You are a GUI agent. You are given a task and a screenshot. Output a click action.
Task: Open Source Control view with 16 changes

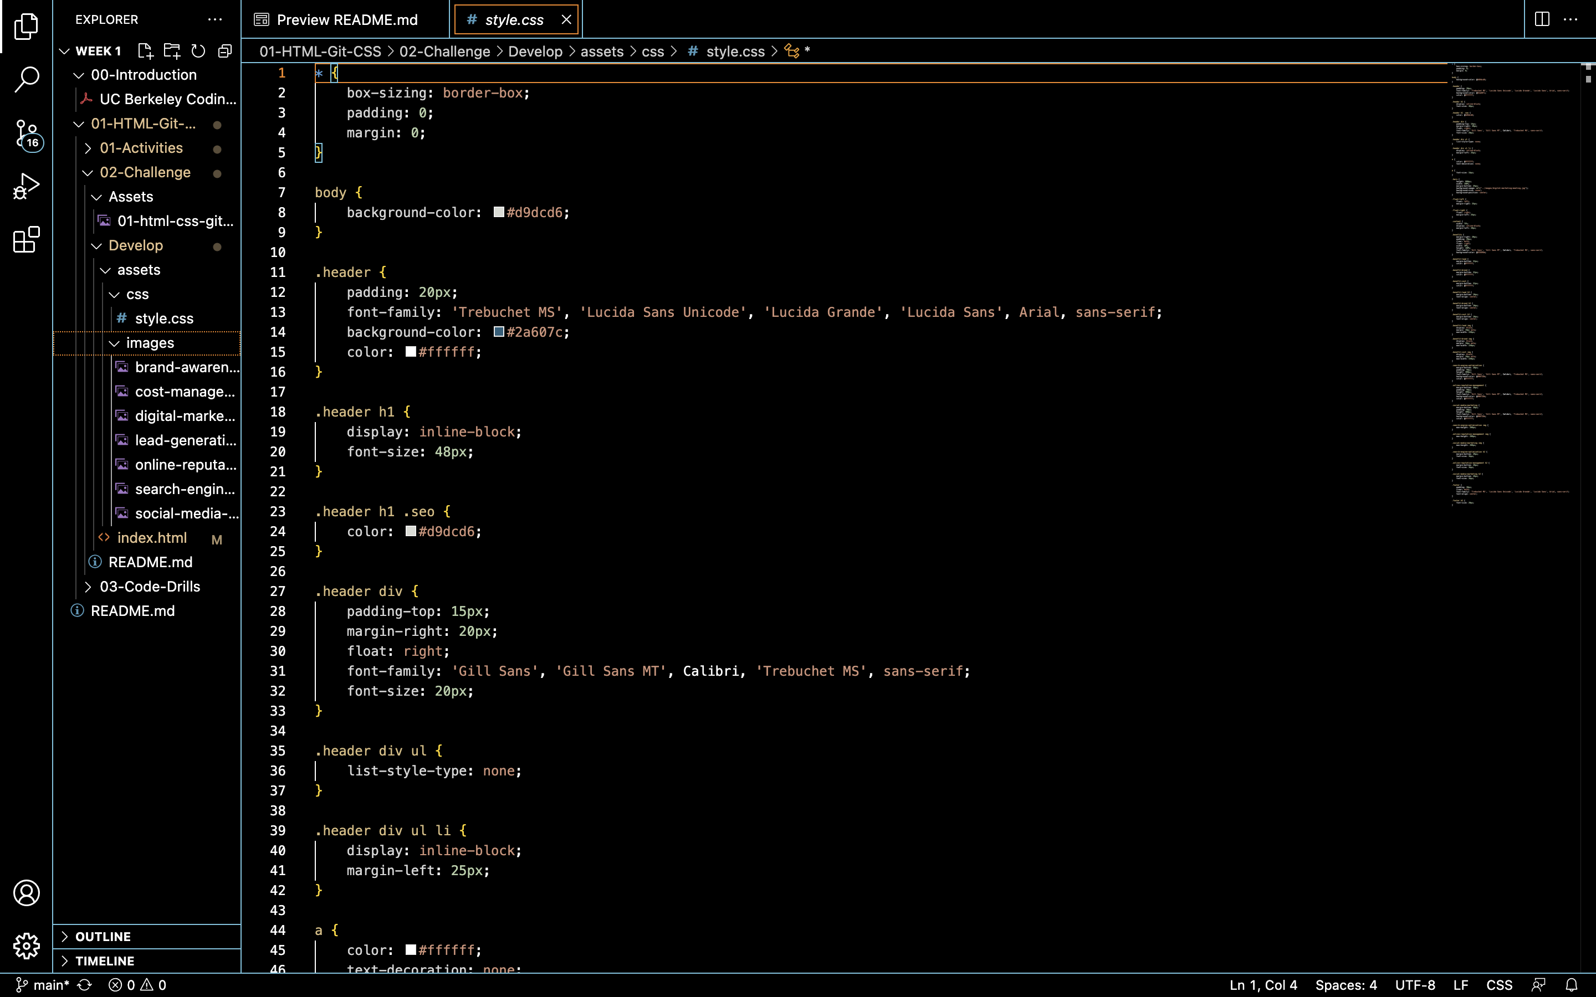click(27, 134)
